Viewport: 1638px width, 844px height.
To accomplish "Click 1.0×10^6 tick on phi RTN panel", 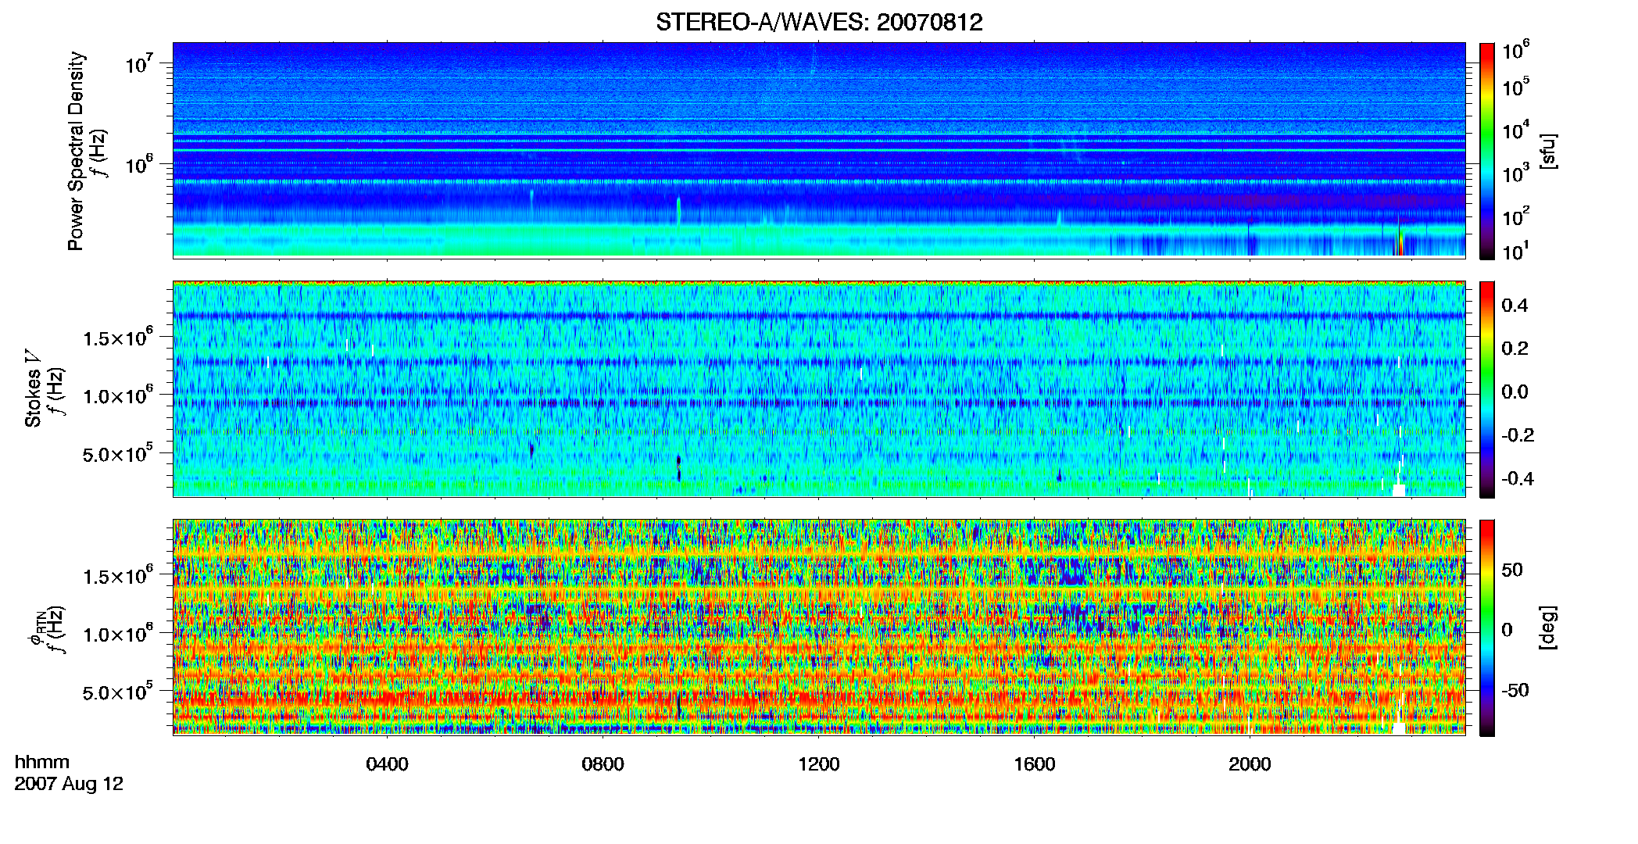I will (x=118, y=633).
